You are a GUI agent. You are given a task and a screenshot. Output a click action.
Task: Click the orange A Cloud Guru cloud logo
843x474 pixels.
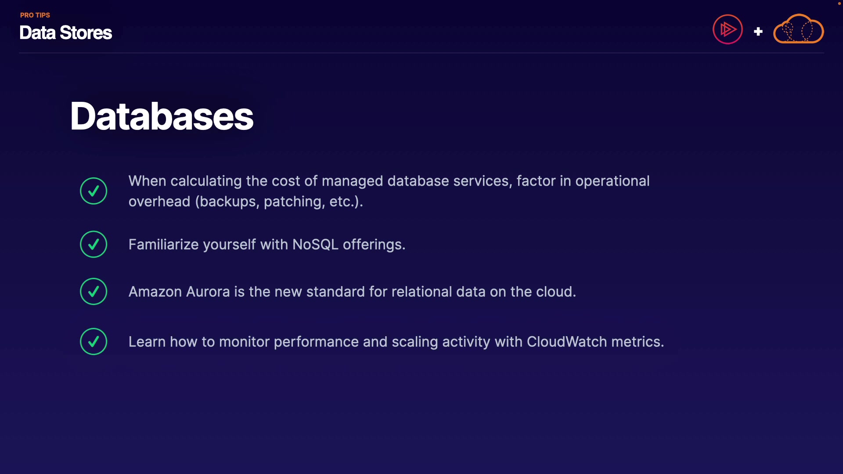(x=798, y=29)
